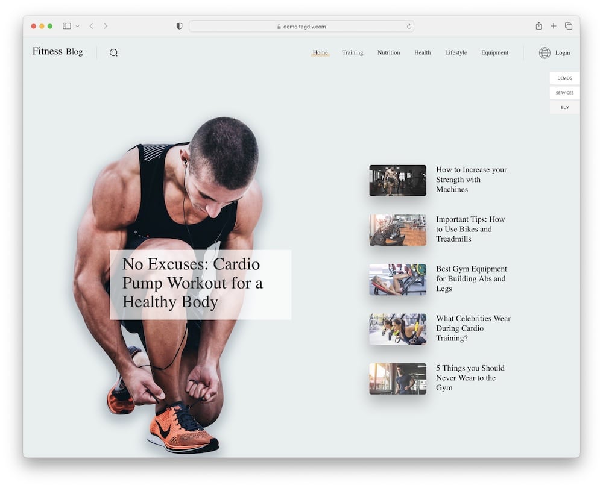Click the How to Increase your Strength title
The width and height of the screenshot is (603, 488).
[472, 180]
